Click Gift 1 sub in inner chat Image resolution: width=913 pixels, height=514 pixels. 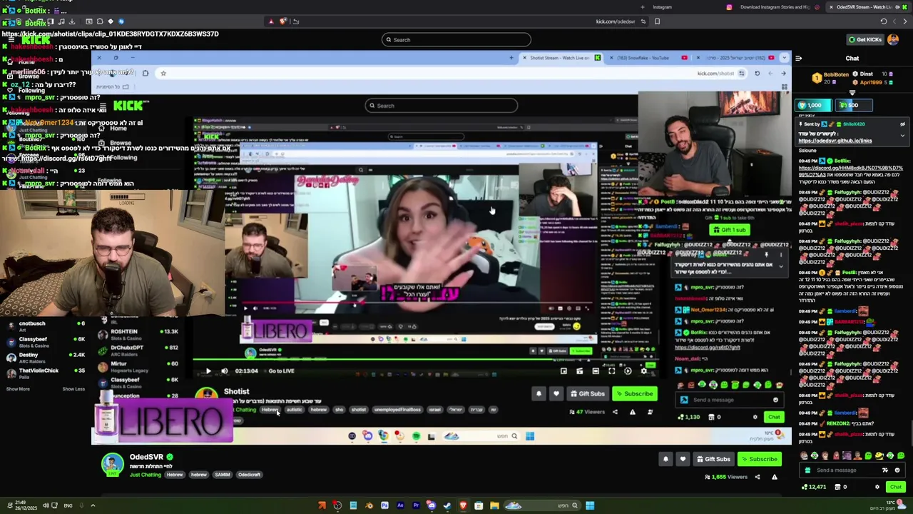click(x=729, y=230)
